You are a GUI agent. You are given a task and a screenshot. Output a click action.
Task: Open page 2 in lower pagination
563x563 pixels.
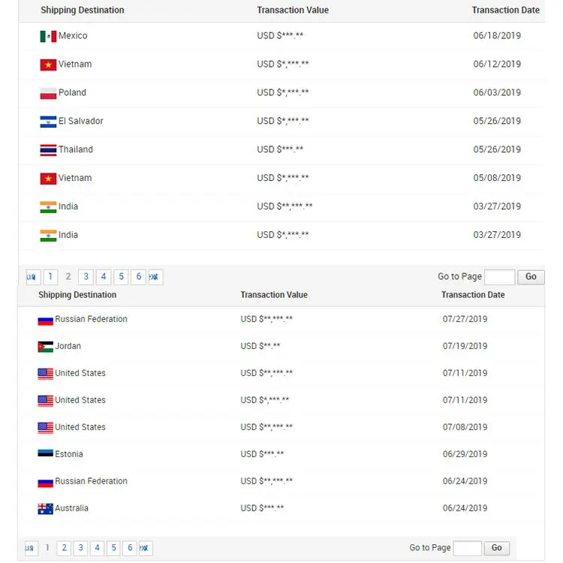point(65,548)
